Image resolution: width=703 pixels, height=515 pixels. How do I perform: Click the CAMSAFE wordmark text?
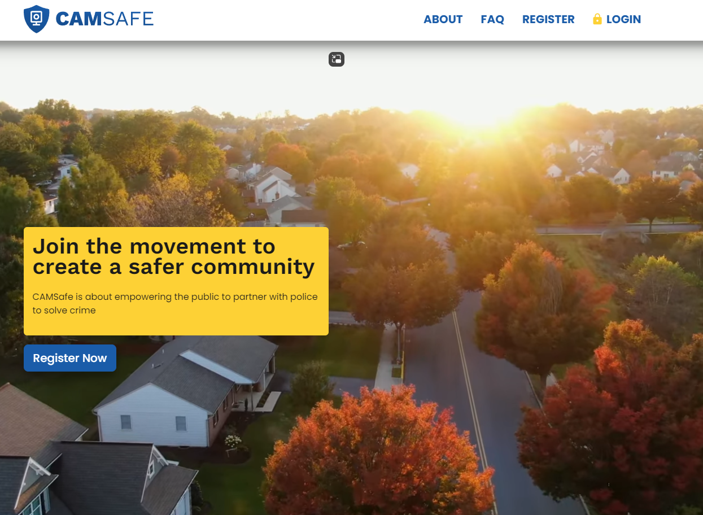pyautogui.click(x=104, y=19)
